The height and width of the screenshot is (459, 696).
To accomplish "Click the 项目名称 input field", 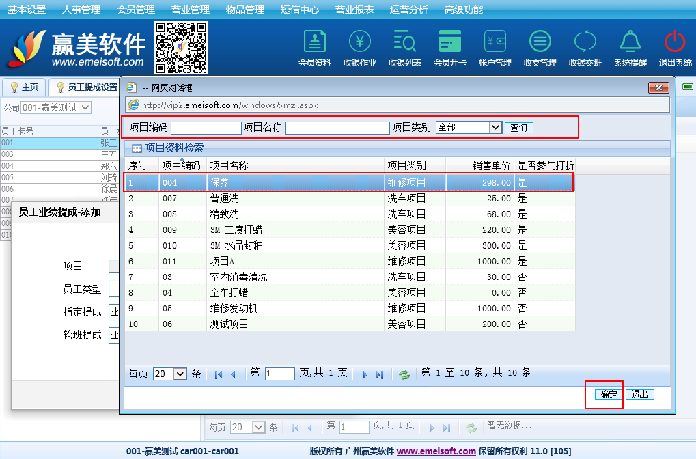I will pos(337,128).
